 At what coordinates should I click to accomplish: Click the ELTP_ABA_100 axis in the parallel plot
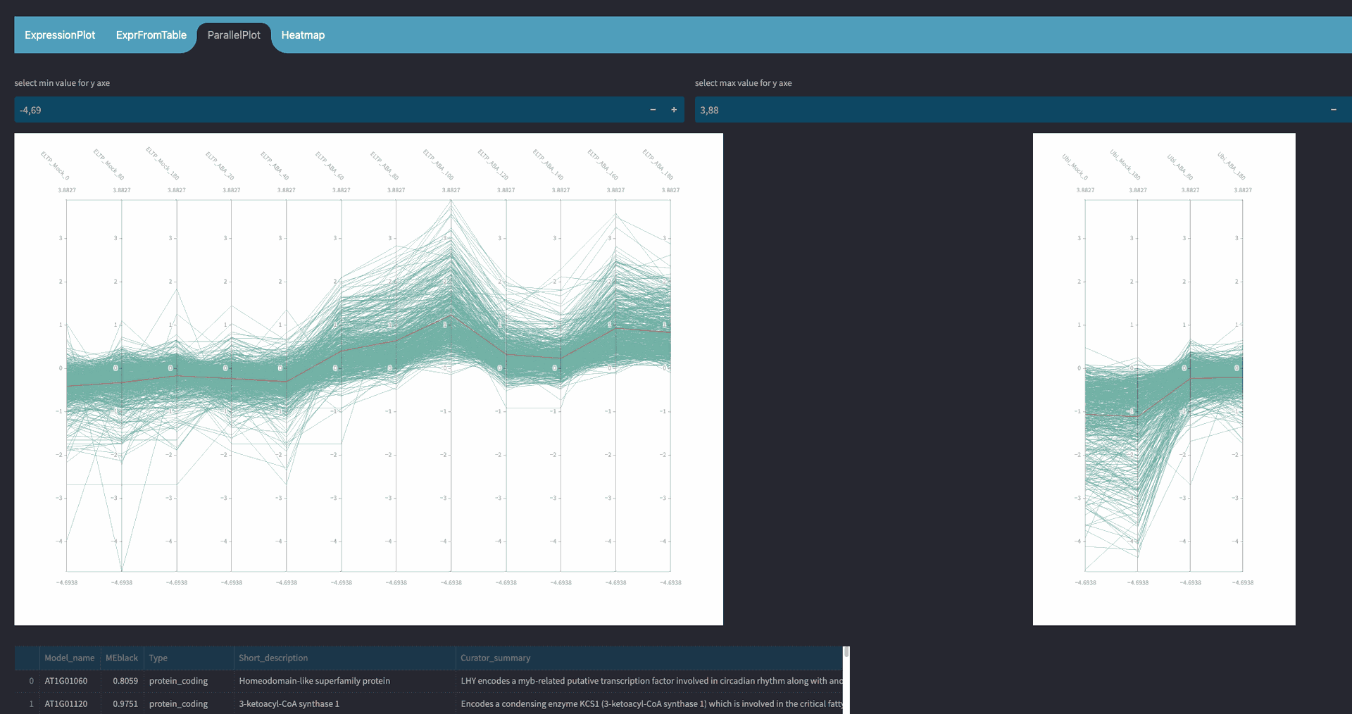pyautogui.click(x=451, y=385)
